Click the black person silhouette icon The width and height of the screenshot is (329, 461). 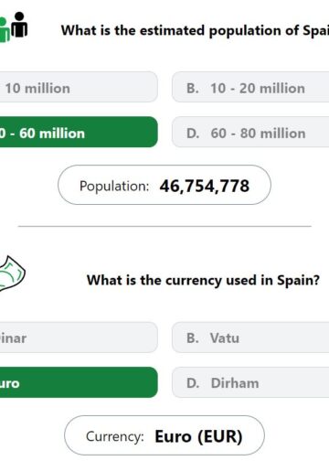tap(19, 25)
